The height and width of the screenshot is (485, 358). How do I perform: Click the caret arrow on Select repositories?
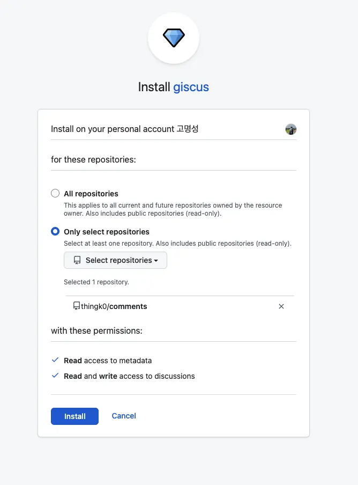pyautogui.click(x=156, y=261)
